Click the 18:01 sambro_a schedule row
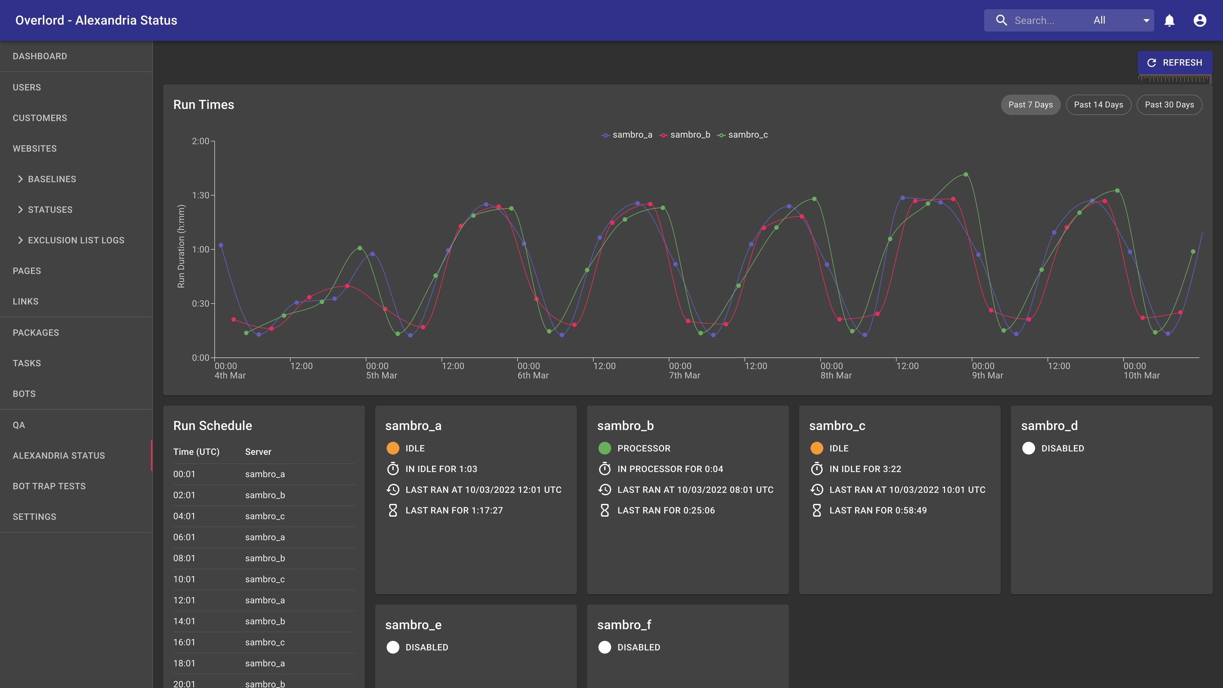The height and width of the screenshot is (688, 1223). [264, 663]
